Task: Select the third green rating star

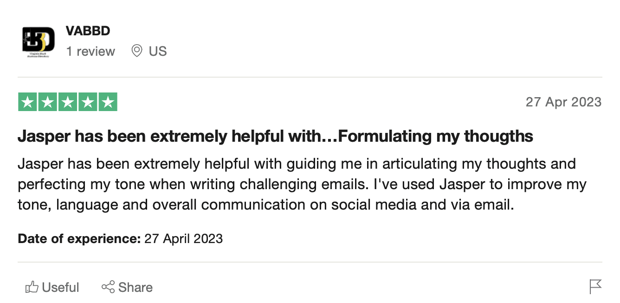Action: point(68,102)
